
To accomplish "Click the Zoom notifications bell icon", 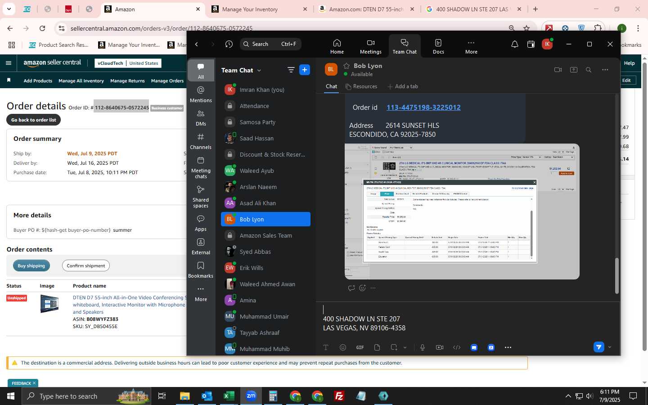I will 514,44.
